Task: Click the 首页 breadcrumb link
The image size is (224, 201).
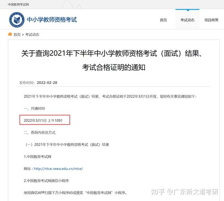Action: tap(17, 35)
